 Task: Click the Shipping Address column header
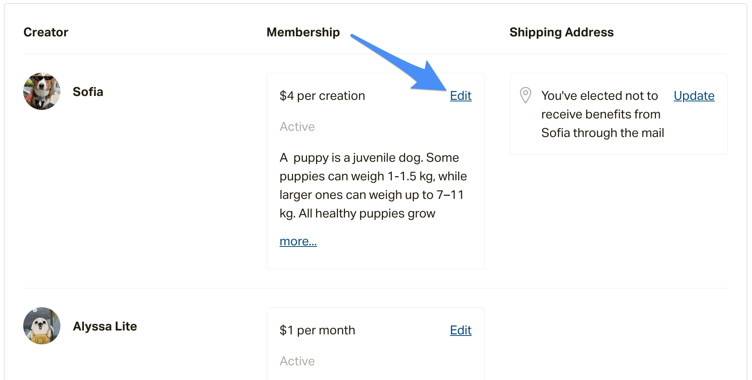[561, 32]
